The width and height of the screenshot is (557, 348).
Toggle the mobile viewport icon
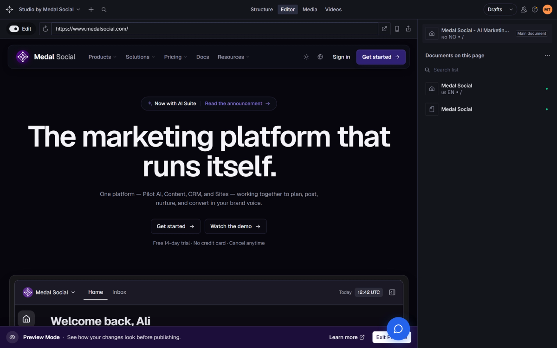point(397,29)
